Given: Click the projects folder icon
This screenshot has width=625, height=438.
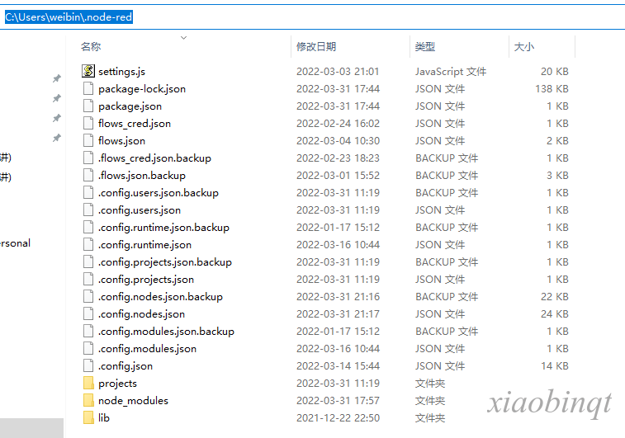Looking at the screenshot, I should [x=88, y=383].
